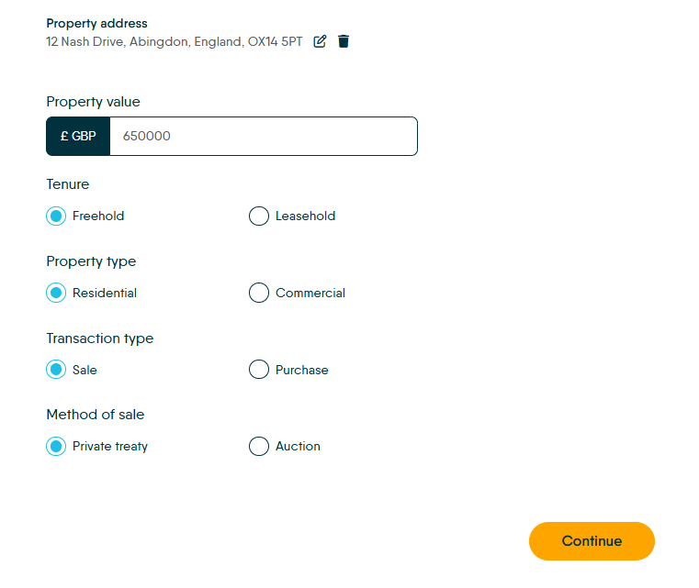Screen dimensions: 699x588
Task: Click the £ GBP currency prefix box
Action: click(78, 136)
